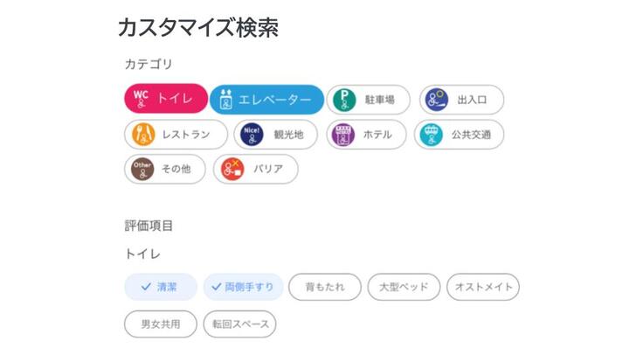Toggle the 男女共用 filter chip
The width and height of the screenshot is (643, 362).
pyautogui.click(x=160, y=324)
